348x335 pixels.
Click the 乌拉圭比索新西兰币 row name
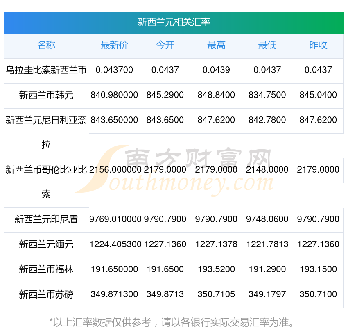tap(46, 70)
